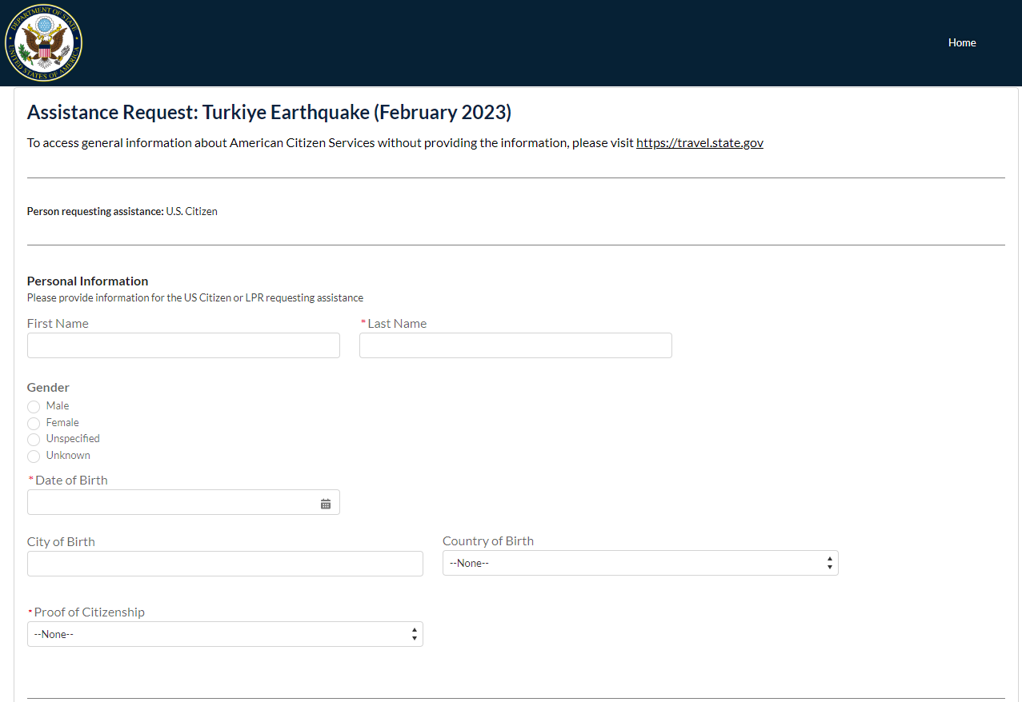Click into the Last Name field
The width and height of the screenshot is (1022, 702).
[515, 345]
